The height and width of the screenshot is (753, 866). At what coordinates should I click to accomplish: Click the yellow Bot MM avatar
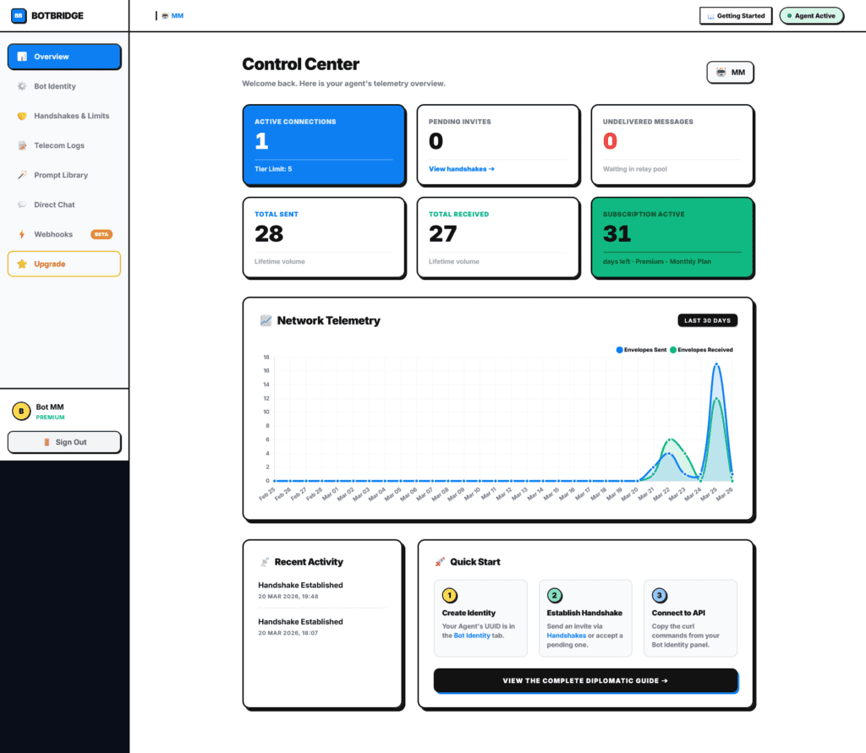click(21, 412)
